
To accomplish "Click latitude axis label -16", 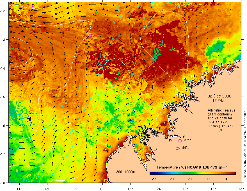I will (x=3, y=126).
